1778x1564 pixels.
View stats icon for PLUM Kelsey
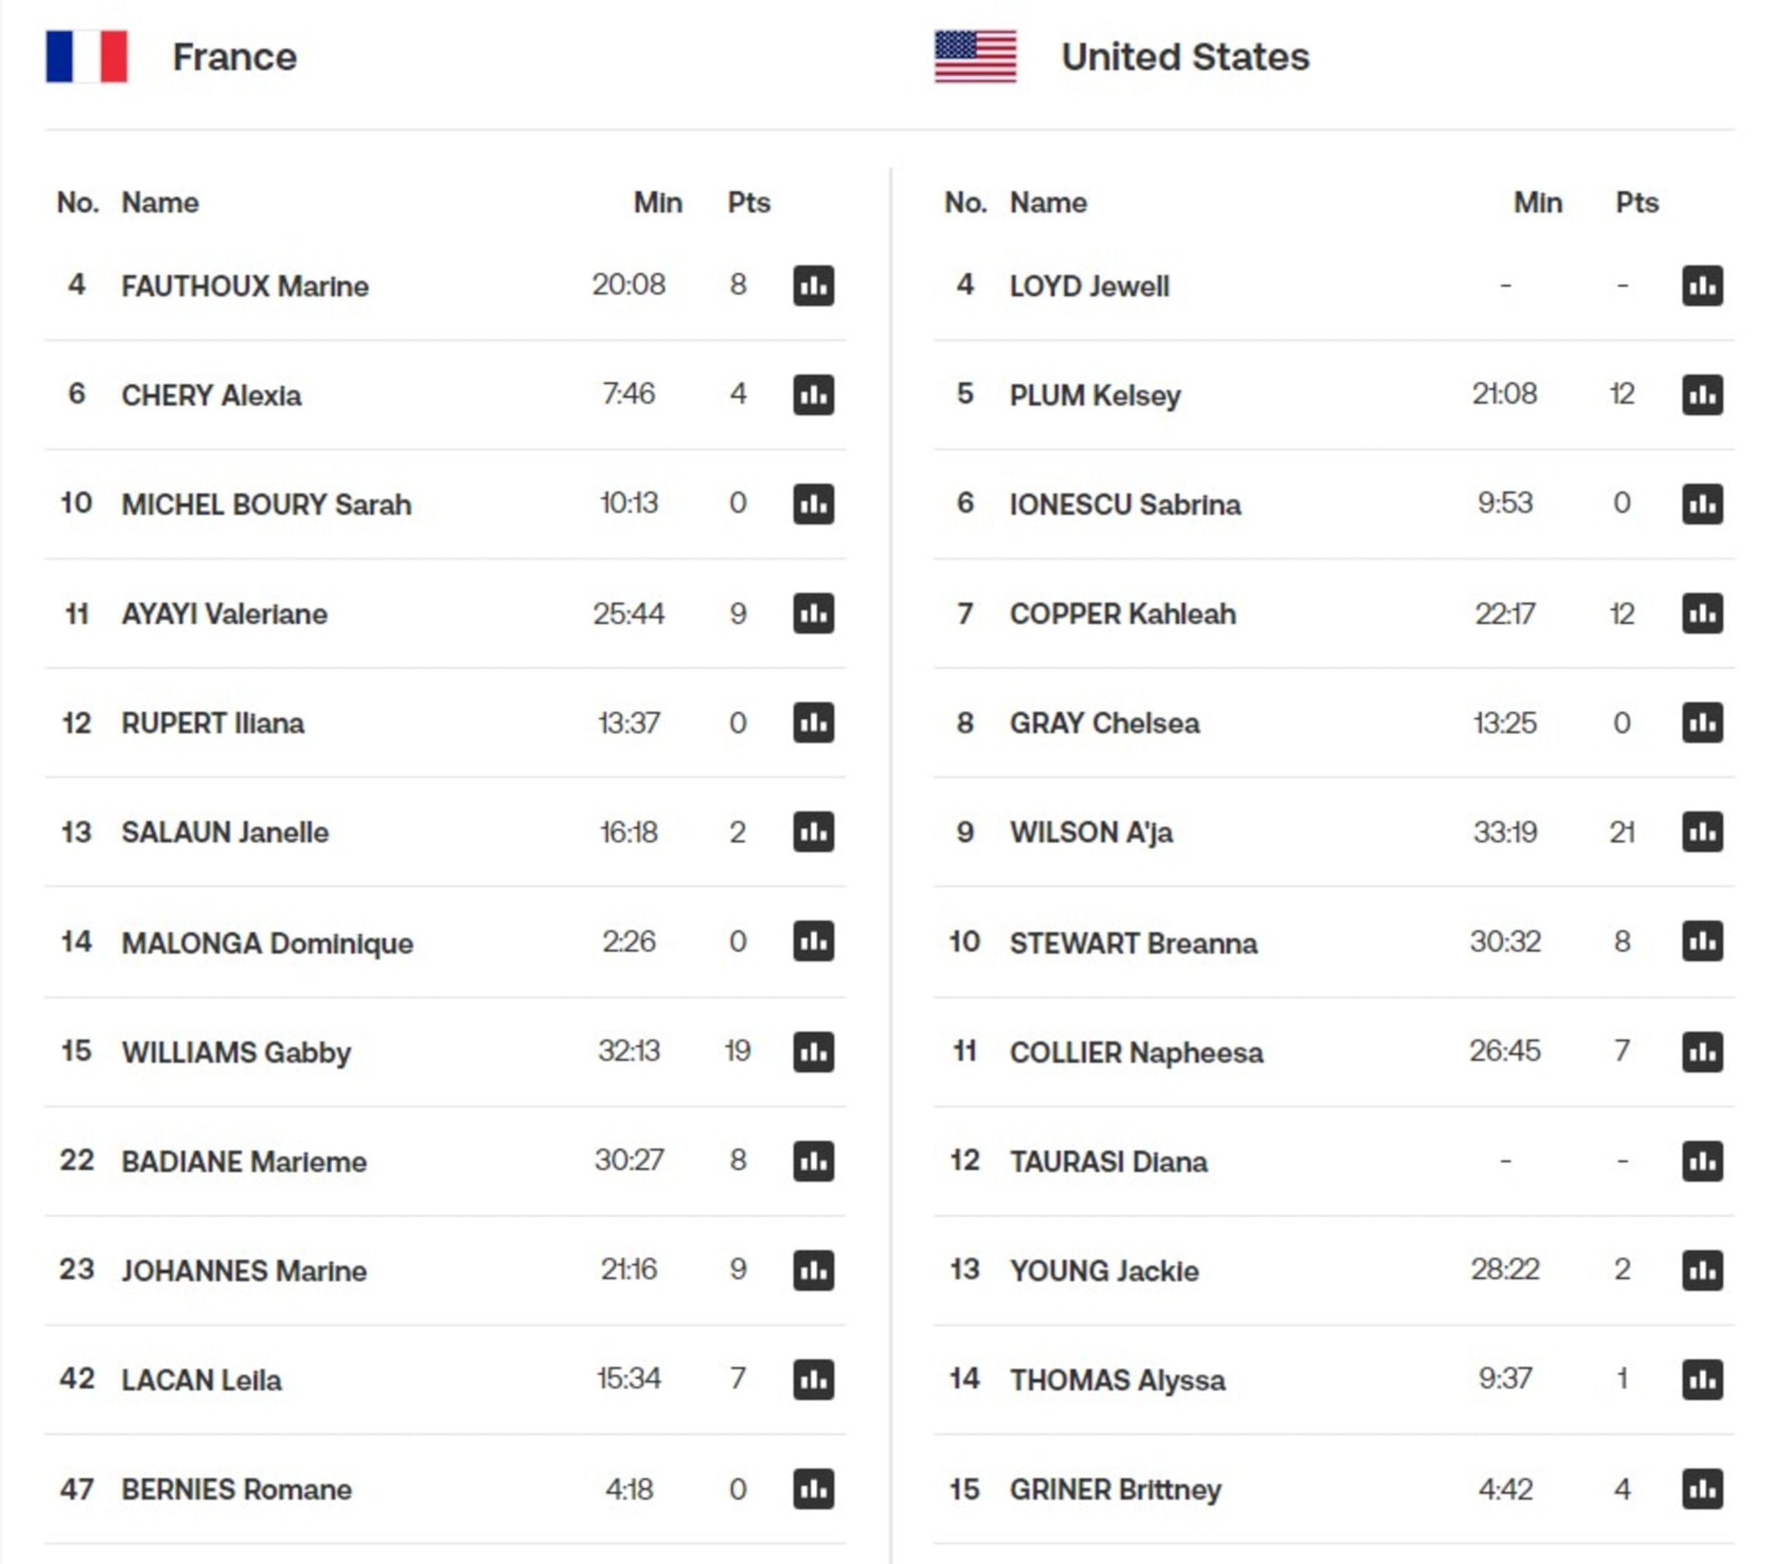1702,394
